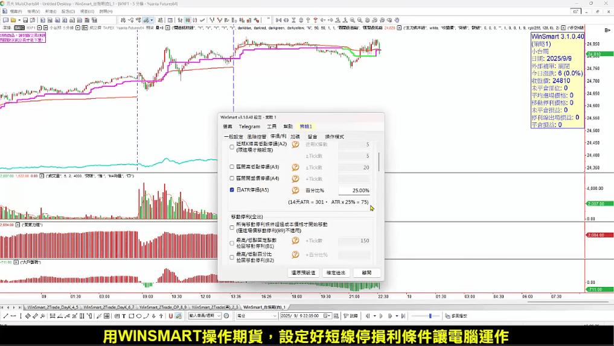Click the 還原預設值 button
The width and height of the screenshot is (614, 346).
302,272
